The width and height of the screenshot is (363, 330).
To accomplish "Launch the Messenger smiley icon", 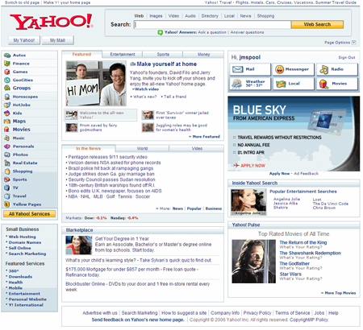I will (279, 69).
